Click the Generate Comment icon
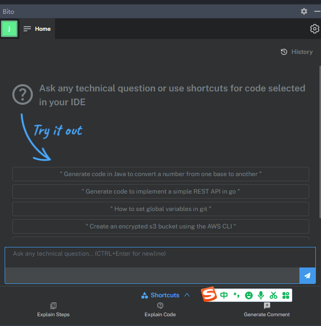Screen dimensions: 321x326 click(x=267, y=305)
